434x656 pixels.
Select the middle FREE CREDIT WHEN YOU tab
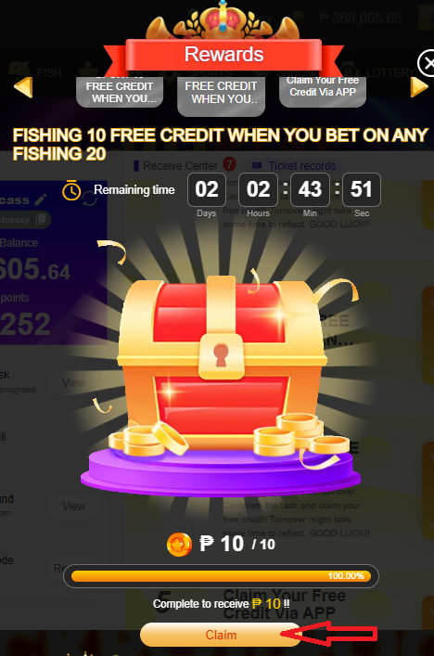tap(222, 94)
